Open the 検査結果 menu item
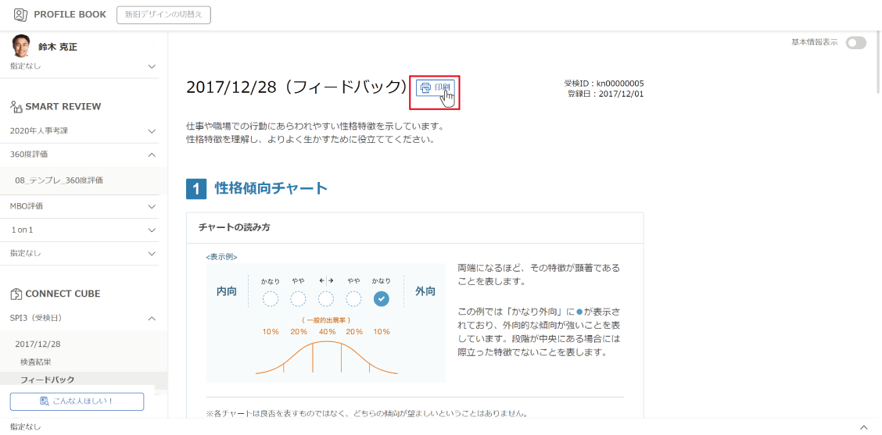 click(36, 362)
